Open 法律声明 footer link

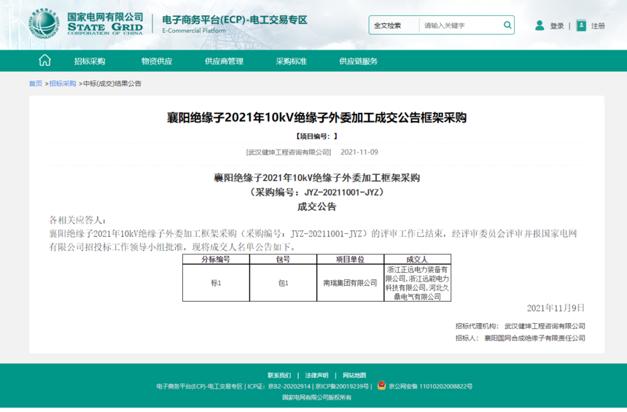point(316,376)
